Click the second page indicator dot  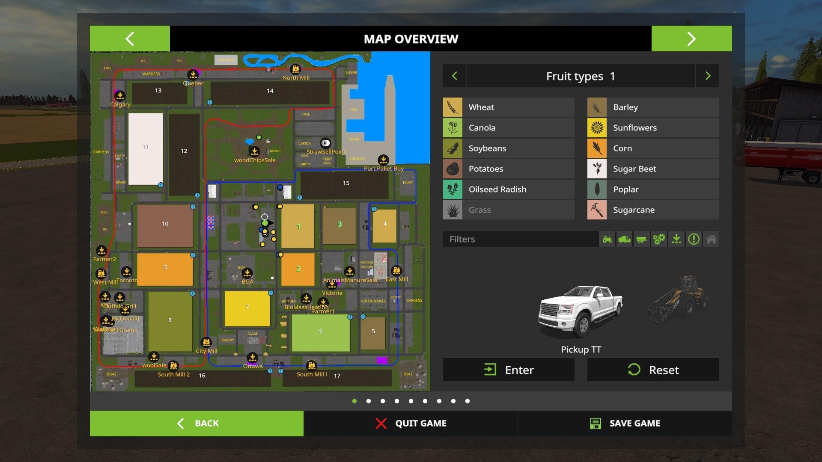369,401
